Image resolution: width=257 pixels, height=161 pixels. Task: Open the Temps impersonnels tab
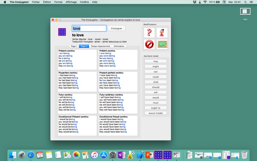click(100, 46)
